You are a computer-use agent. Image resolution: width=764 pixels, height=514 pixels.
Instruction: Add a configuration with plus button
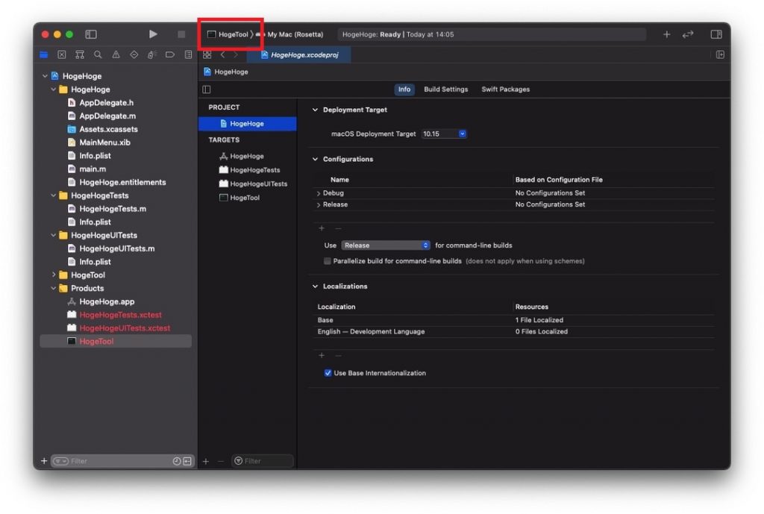coord(322,228)
